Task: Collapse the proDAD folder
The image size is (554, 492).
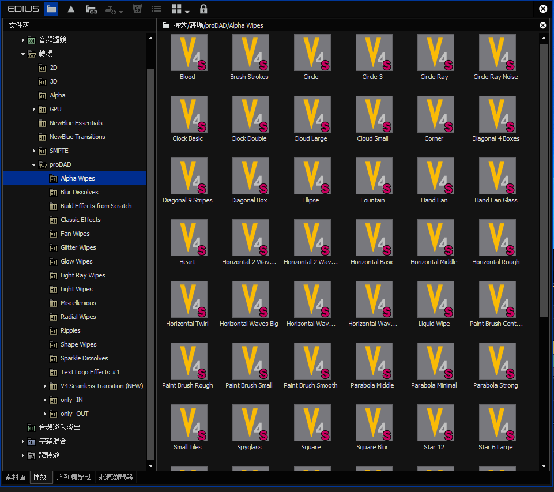Action: pos(33,165)
